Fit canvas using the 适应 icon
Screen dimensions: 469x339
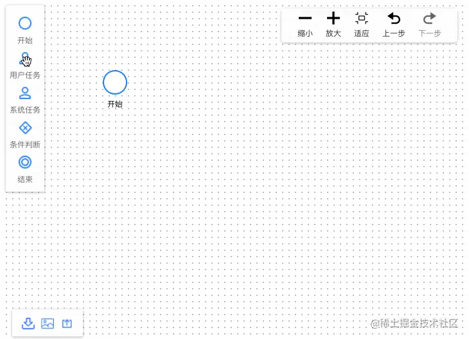point(362,18)
